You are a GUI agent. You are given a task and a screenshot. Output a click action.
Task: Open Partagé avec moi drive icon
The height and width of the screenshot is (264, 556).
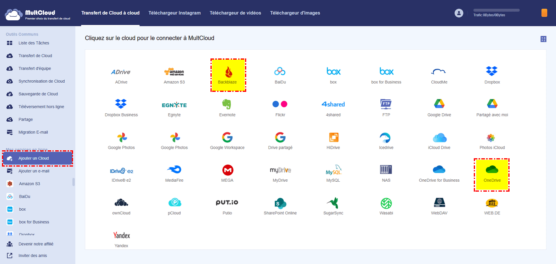click(492, 104)
